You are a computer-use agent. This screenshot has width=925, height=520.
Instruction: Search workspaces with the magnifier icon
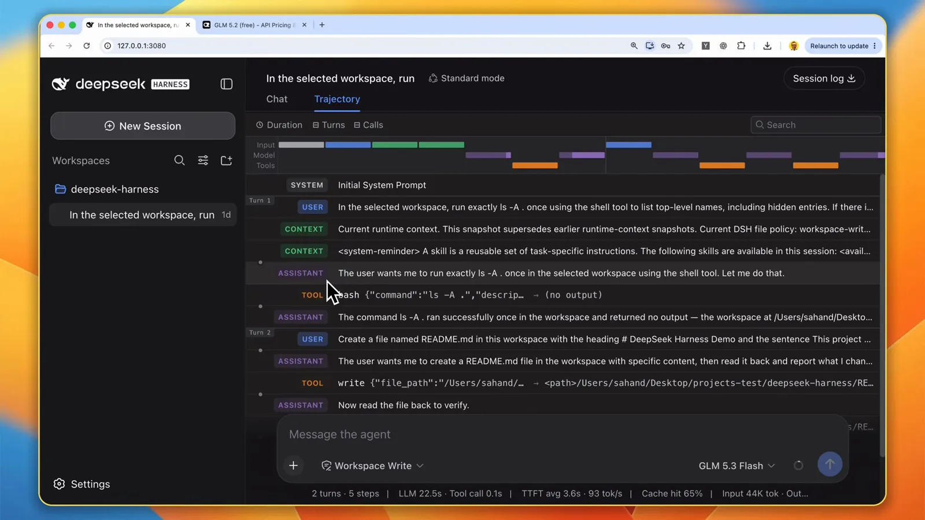(x=179, y=160)
